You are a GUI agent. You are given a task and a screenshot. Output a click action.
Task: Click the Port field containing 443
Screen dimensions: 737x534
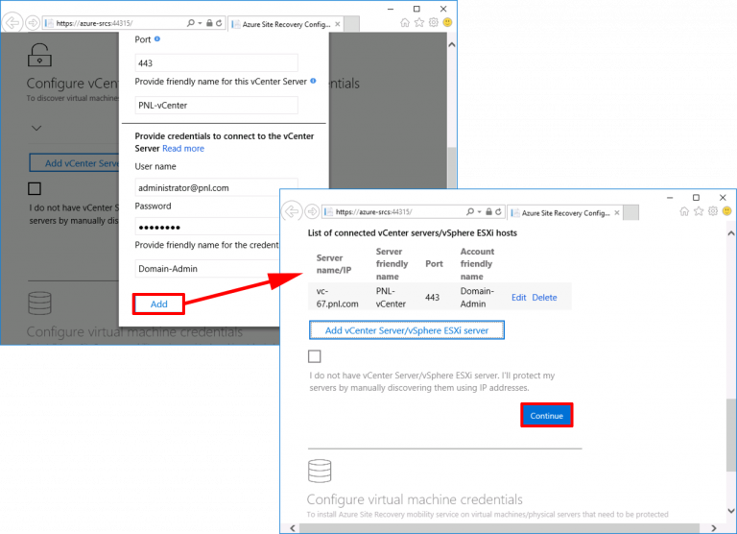click(x=216, y=63)
